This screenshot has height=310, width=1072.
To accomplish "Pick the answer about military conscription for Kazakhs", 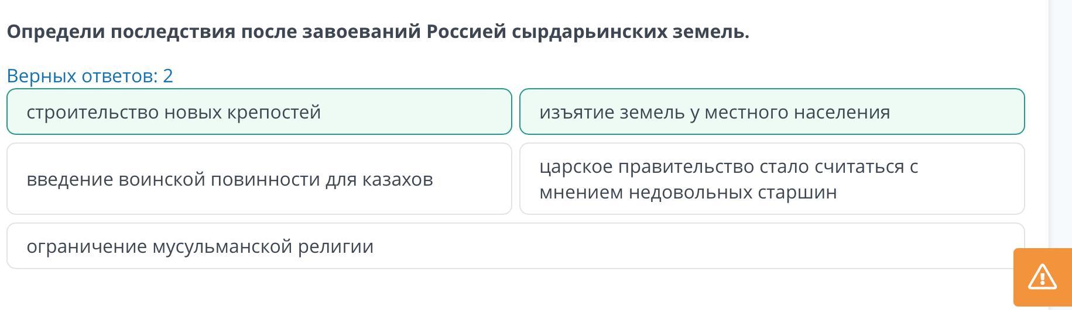I will click(x=259, y=179).
